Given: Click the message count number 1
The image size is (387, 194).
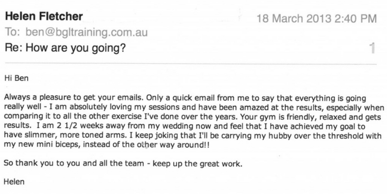Looking at the screenshot, I should [x=372, y=48].
